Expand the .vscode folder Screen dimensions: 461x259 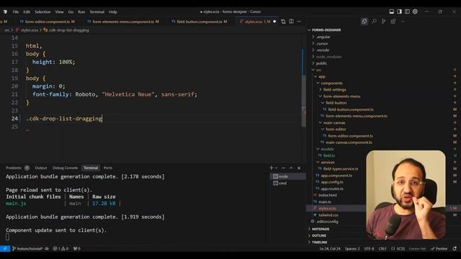(x=323, y=50)
